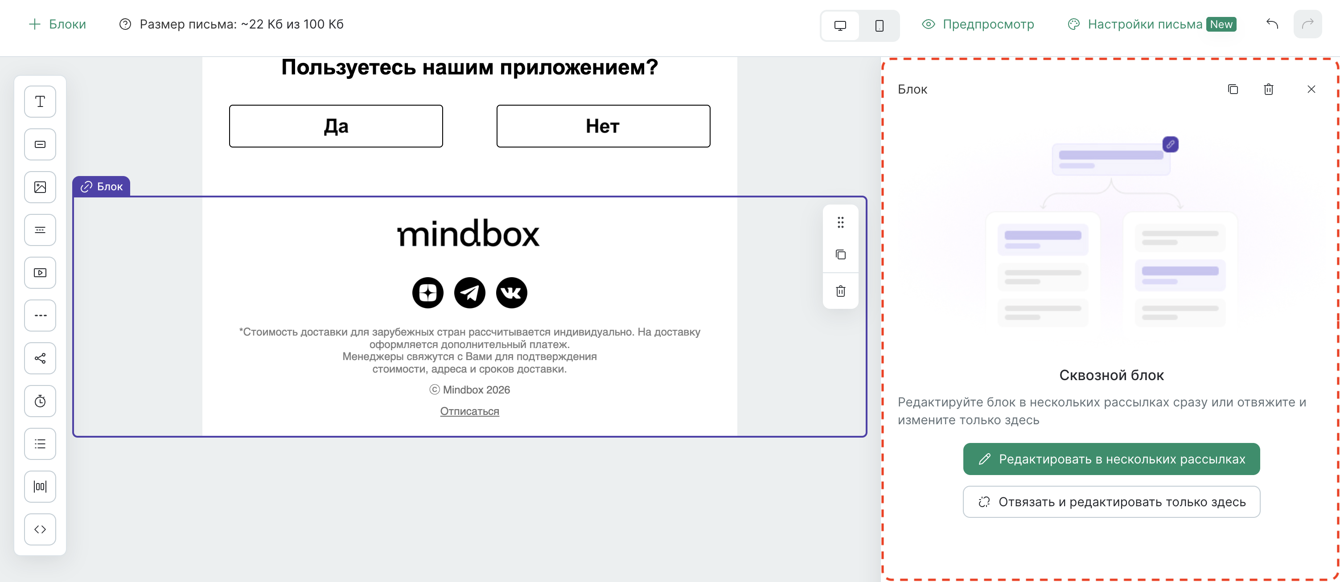Image resolution: width=1340 pixels, height=582 pixels.
Task: Select the Columns block tool in sidebar
Action: click(40, 487)
